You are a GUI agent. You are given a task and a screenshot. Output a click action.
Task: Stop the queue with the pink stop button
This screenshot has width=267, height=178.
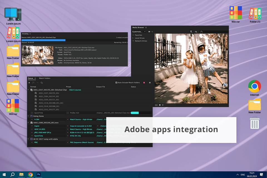point(144,83)
